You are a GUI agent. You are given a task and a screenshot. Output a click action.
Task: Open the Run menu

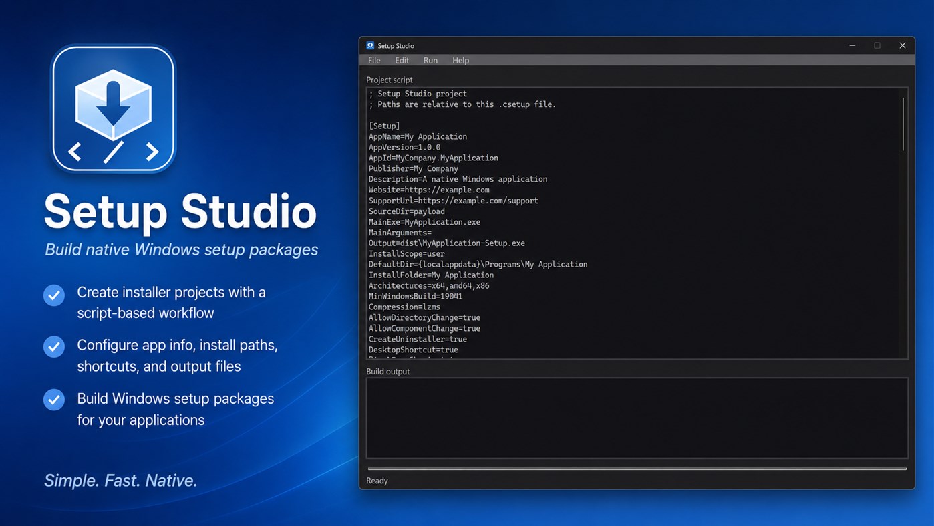coord(430,60)
